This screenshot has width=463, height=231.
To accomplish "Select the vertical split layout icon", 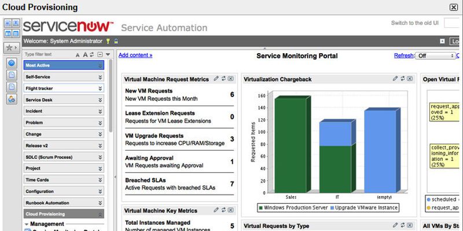I will tap(8, 33).
